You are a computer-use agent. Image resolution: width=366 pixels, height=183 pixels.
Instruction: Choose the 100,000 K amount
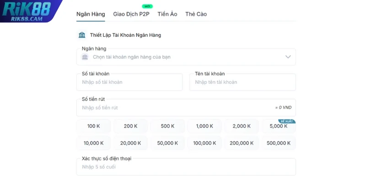click(x=205, y=143)
